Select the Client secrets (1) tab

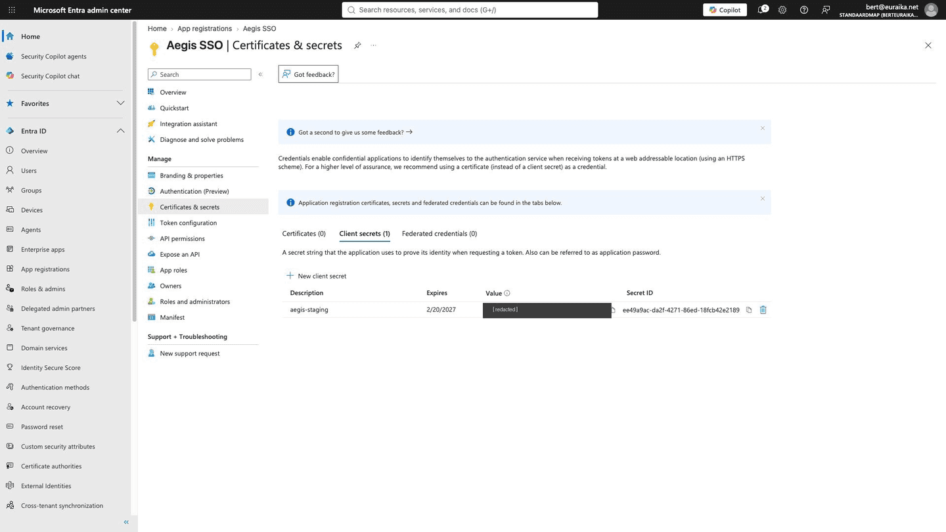click(365, 233)
